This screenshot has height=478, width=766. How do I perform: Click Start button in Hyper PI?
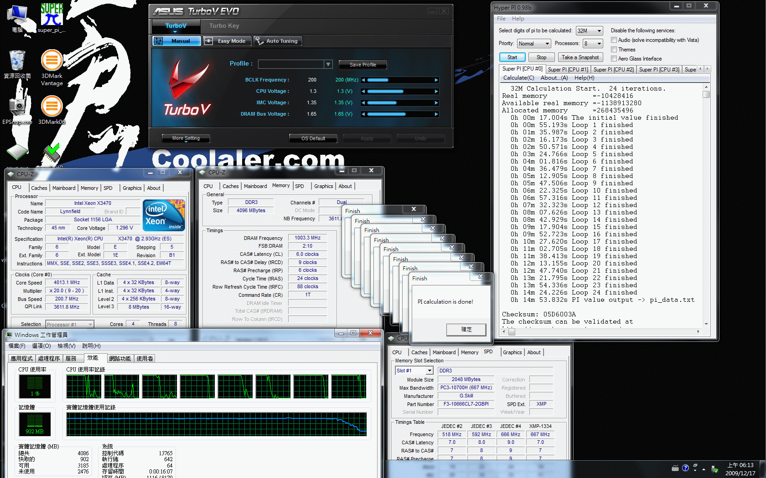(x=512, y=57)
